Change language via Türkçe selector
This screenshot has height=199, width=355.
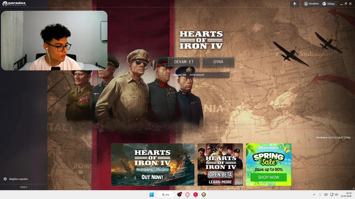(x=329, y=4)
